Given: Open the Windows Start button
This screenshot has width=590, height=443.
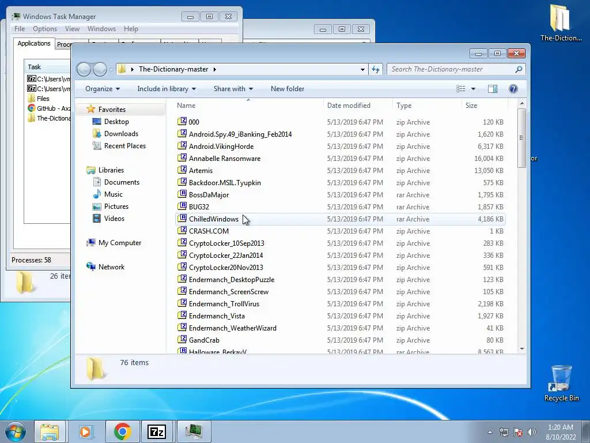Looking at the screenshot, I should [16, 431].
